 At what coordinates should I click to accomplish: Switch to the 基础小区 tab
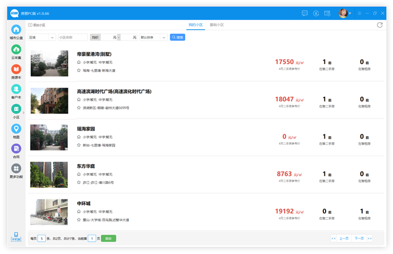tap(217, 25)
